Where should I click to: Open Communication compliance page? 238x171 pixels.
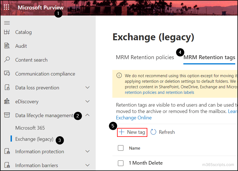pyautogui.click(x=45, y=74)
